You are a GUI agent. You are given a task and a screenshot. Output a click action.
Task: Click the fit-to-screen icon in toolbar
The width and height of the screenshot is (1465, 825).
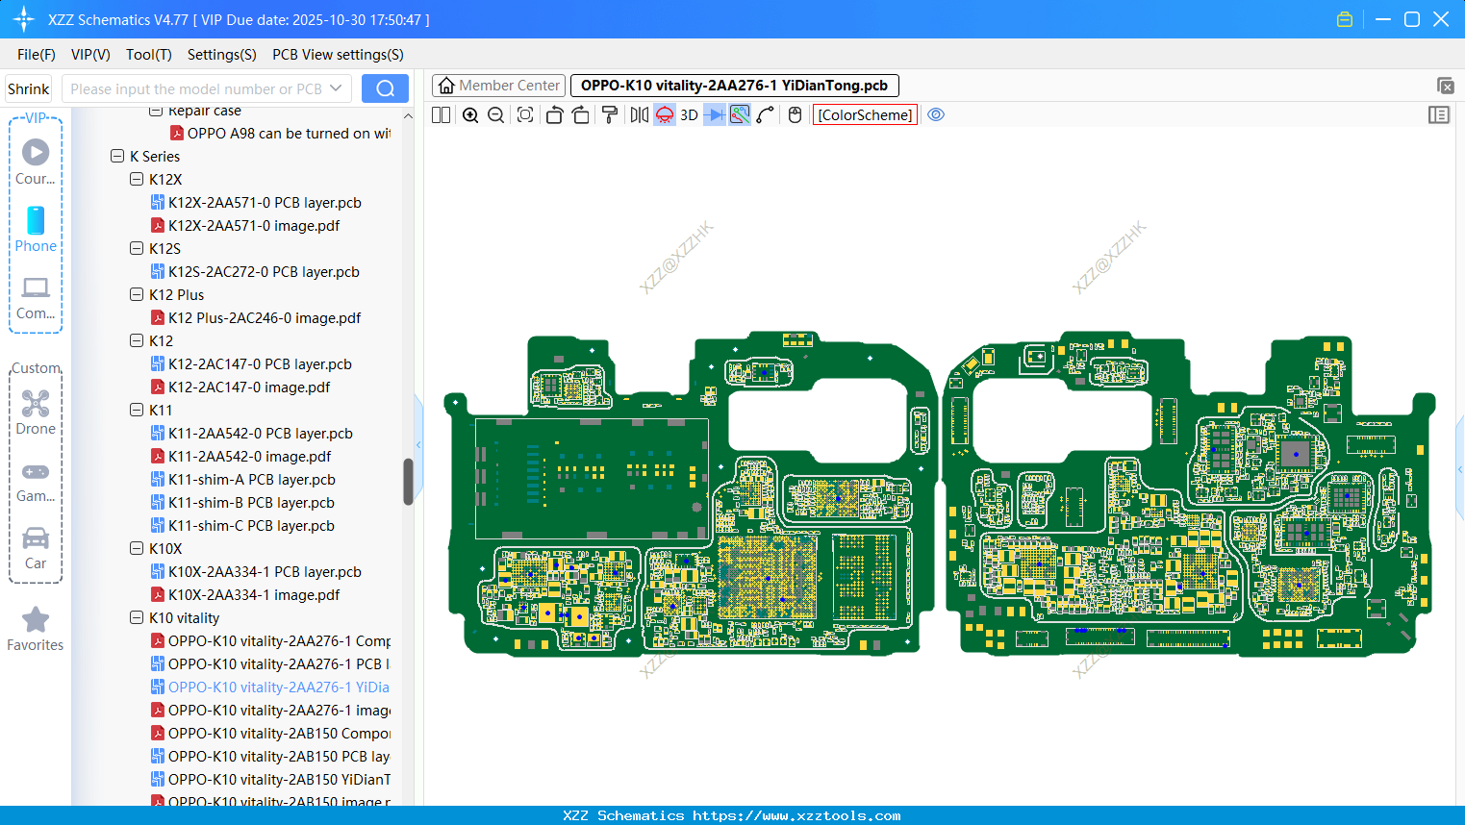pyautogui.click(x=525, y=115)
